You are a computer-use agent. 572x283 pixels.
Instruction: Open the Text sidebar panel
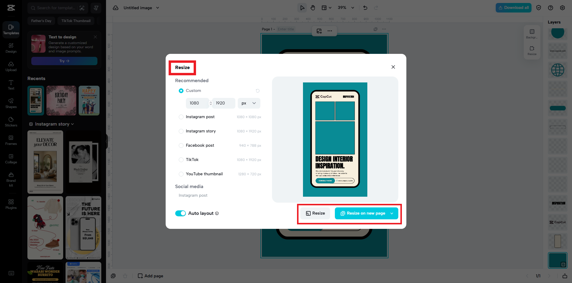[x=11, y=85]
